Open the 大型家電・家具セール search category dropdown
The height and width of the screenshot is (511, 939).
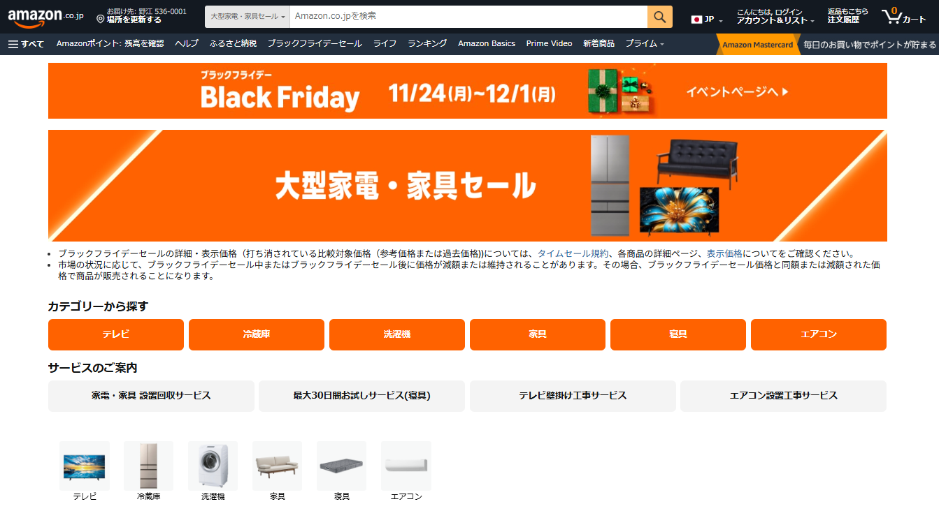(248, 17)
